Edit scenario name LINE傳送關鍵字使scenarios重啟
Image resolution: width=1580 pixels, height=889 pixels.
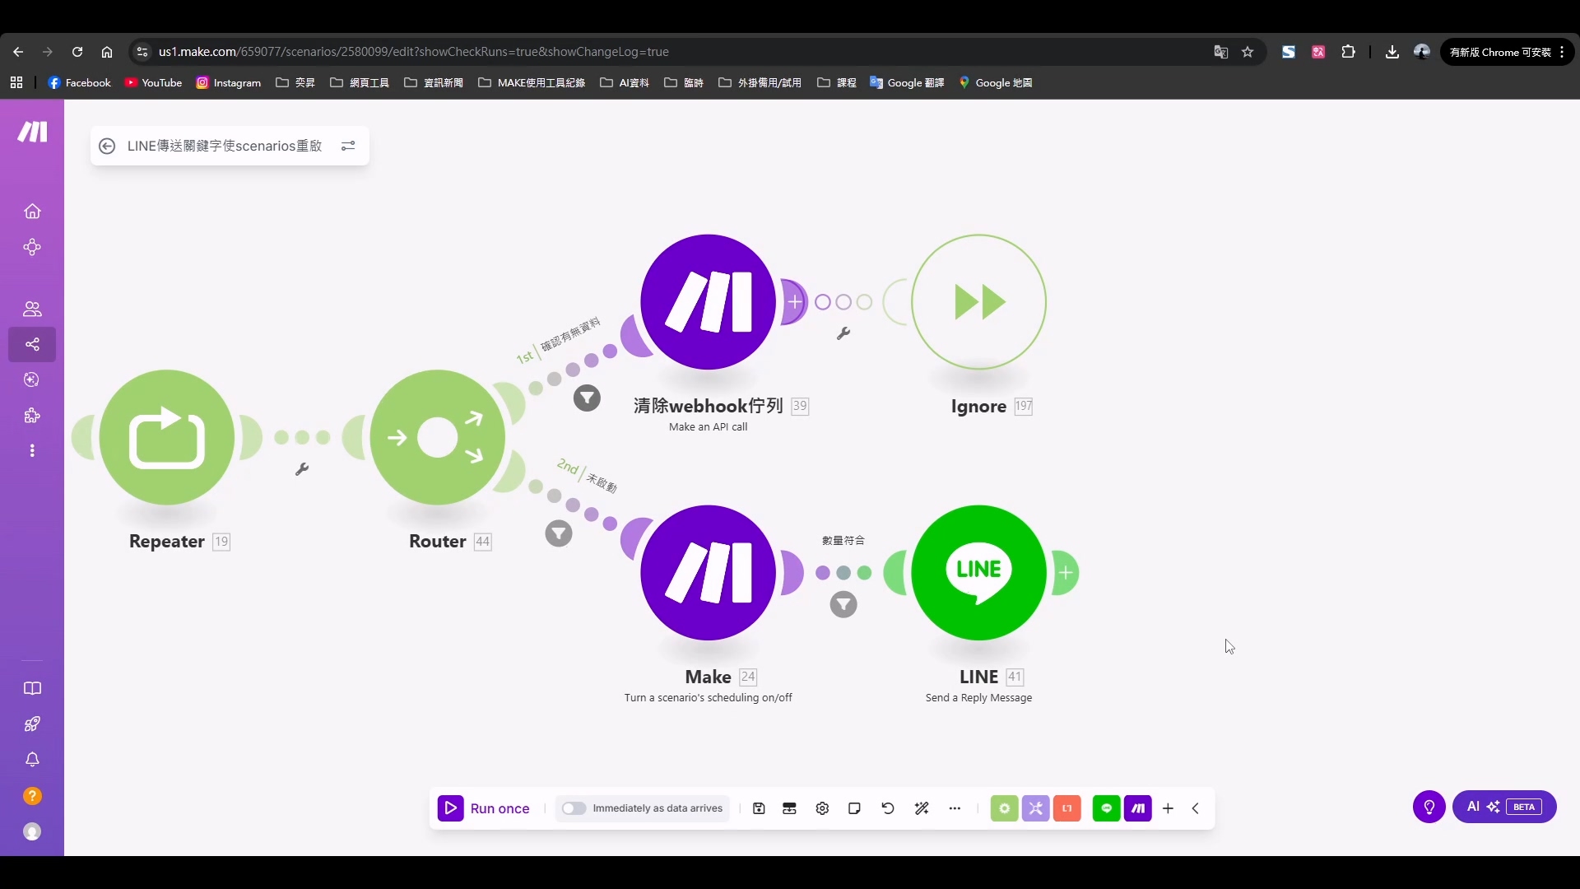225,146
